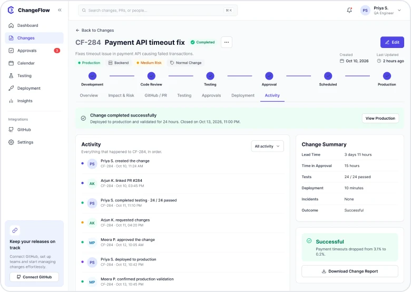Click the View Production button

coord(380,118)
